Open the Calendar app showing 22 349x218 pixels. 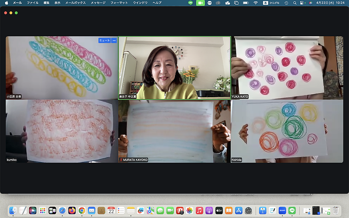pyautogui.click(x=111, y=210)
